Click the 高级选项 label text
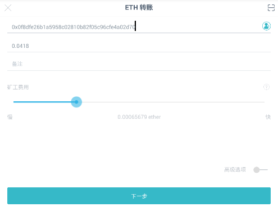The image size is (278, 220). [x=235, y=170]
